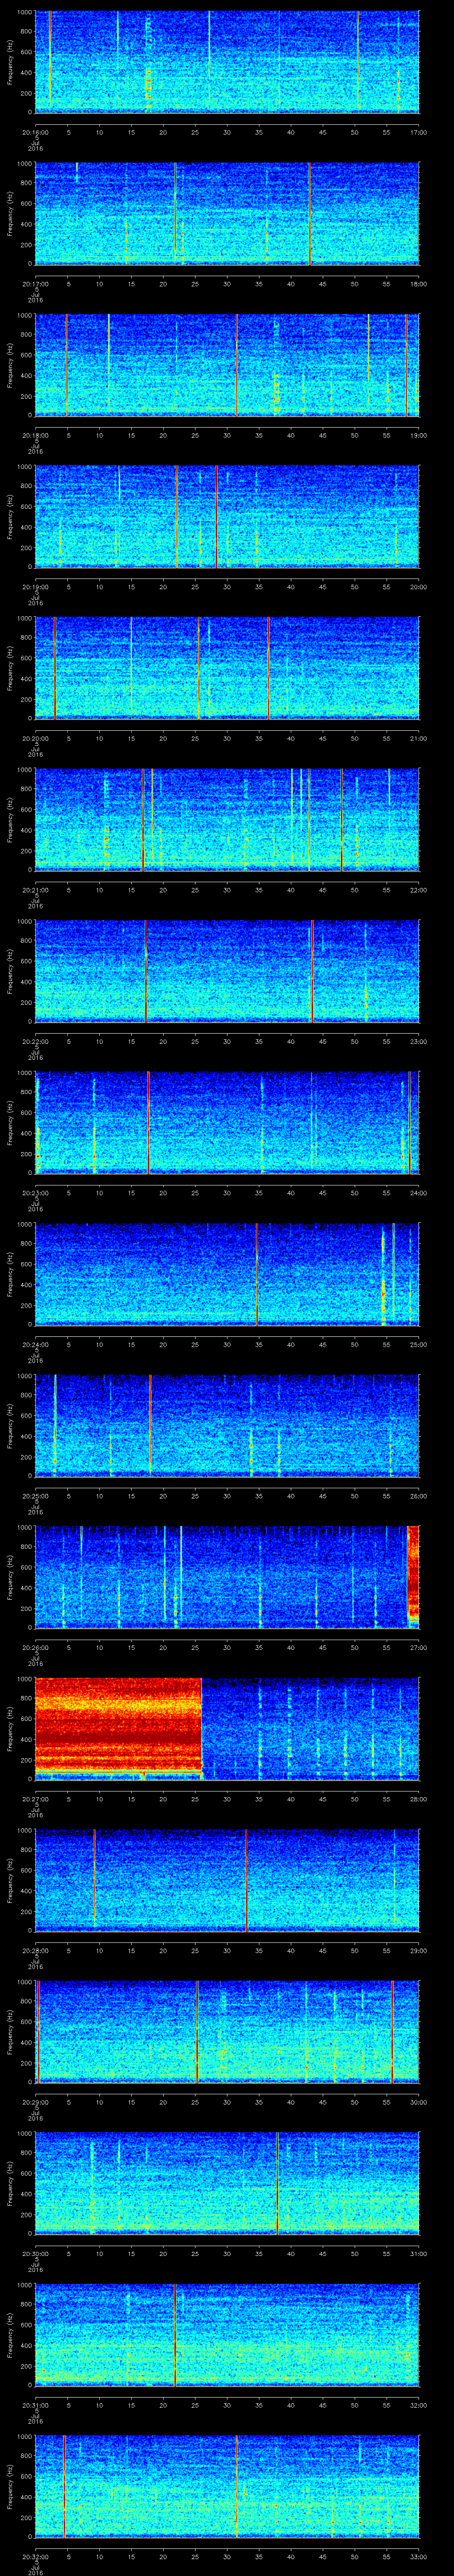Viewport: 454px width, 2576px height.
Task: Click the spectrogram panel starting at 20:32:00
Action: coord(227,2486)
